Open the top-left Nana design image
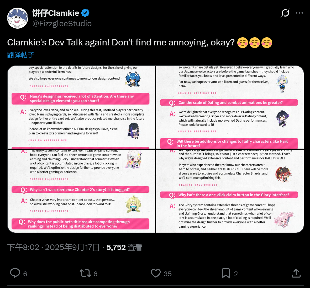 [x=81, y=107]
